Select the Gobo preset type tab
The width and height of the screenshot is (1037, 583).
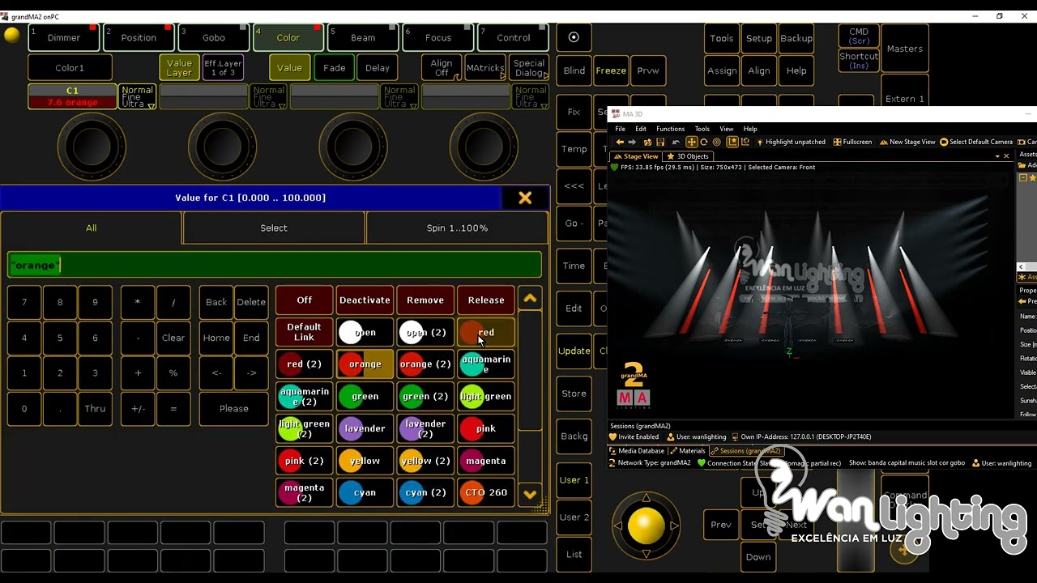coord(214,38)
